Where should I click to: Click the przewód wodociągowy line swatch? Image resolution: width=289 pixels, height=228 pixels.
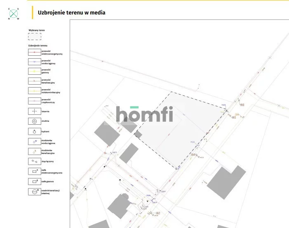tap(34, 62)
